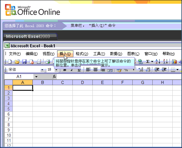Open the 插入(I) menu

pos(65,54)
